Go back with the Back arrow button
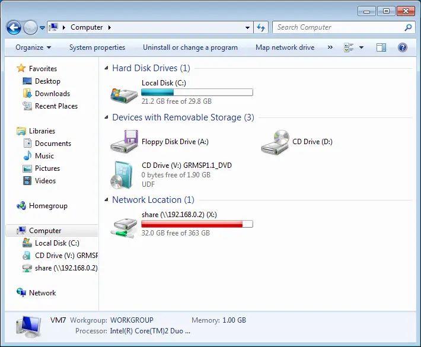Screen dimensions: 421x347 (14, 27)
